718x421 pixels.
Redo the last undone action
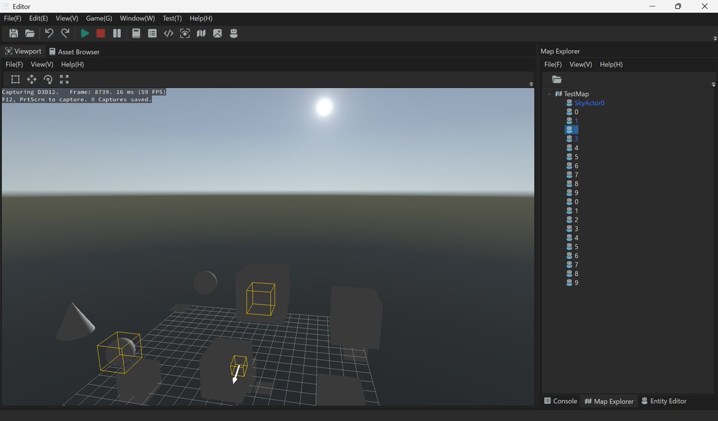click(65, 34)
